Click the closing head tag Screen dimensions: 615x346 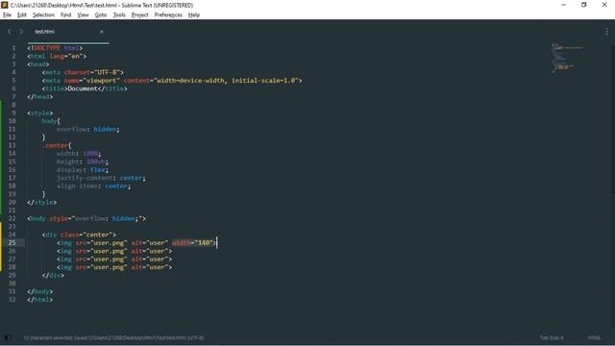coord(39,96)
